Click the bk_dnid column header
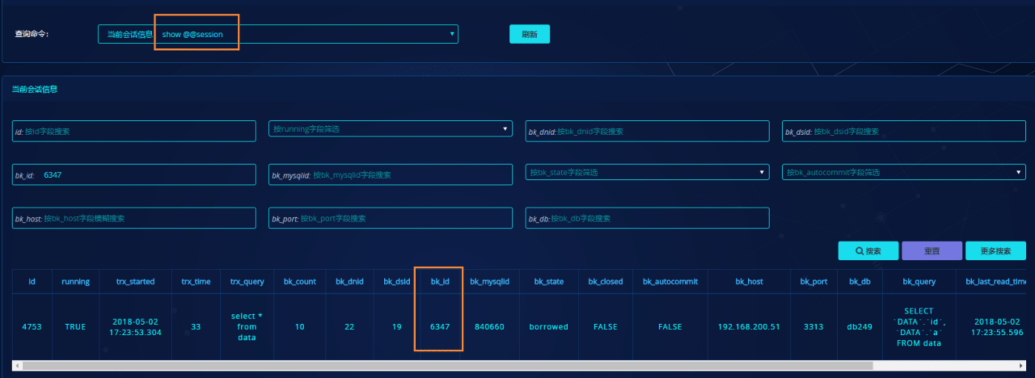Screen dimensions: 1035x378 349,281
